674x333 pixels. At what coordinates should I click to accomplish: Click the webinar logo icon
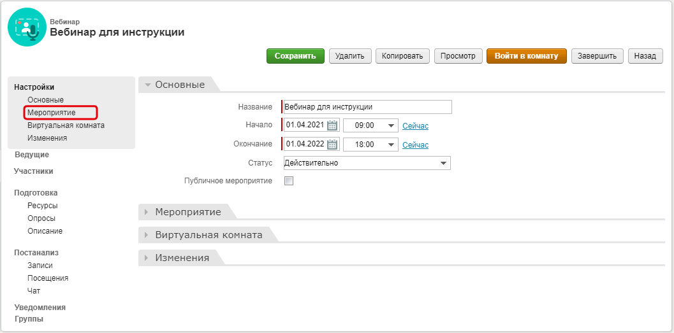pyautogui.click(x=27, y=27)
